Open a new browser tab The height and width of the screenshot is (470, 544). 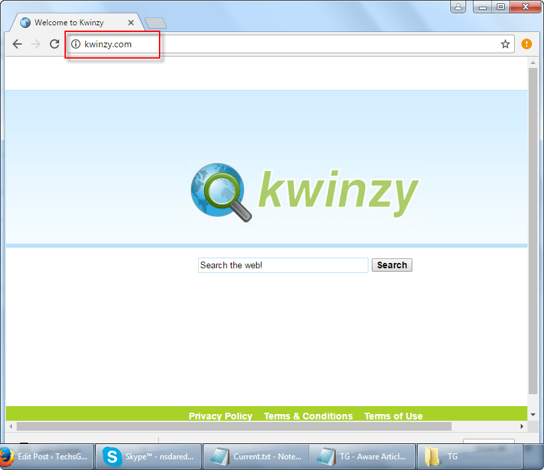tap(156, 23)
